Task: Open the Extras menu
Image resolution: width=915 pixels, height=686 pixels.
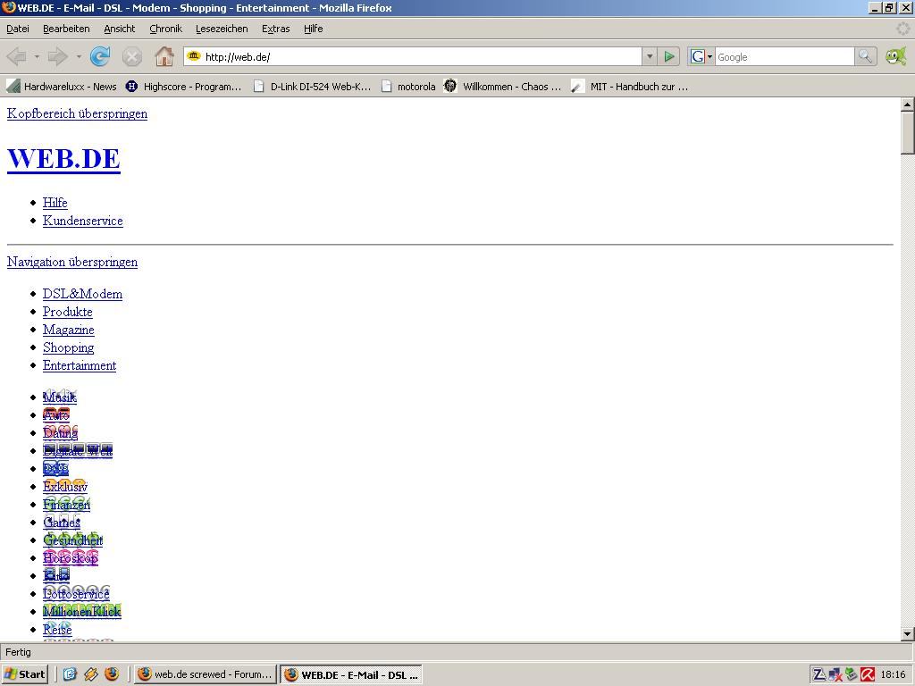Action: click(275, 29)
